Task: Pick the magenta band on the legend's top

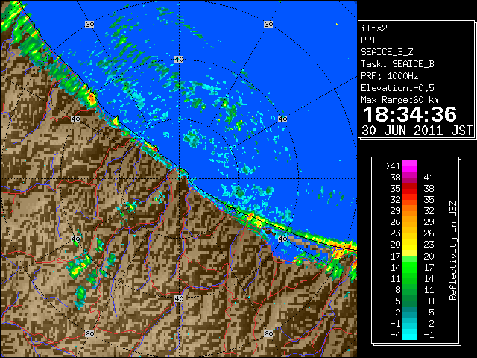Action: coord(409,166)
